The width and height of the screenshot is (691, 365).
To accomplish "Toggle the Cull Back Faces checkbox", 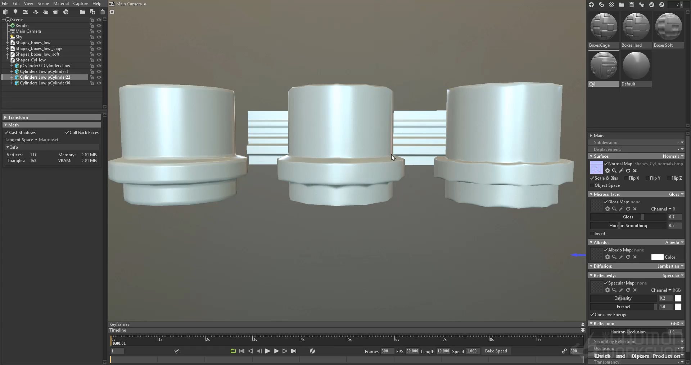I will pyautogui.click(x=67, y=133).
